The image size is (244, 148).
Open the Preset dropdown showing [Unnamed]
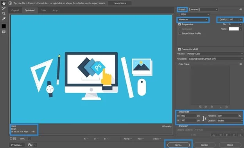click(203, 9)
